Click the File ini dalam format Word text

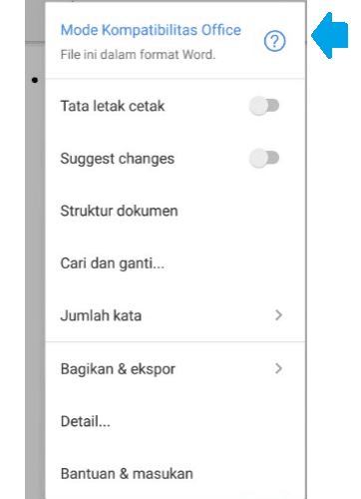click(x=138, y=55)
